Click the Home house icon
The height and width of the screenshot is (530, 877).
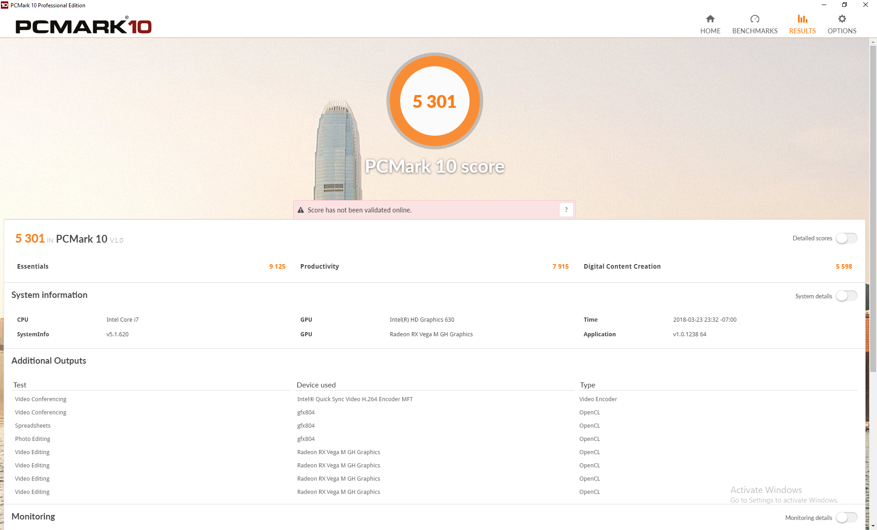(710, 19)
